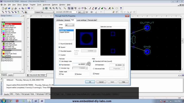Viewport: 184px width, 103px height.
Task: Open the Attributes tab
Action: [60, 20]
